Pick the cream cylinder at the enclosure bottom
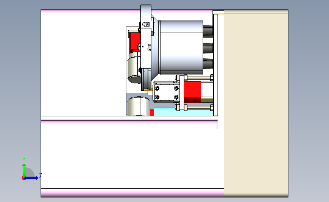The image size is (329, 202). click(139, 106)
